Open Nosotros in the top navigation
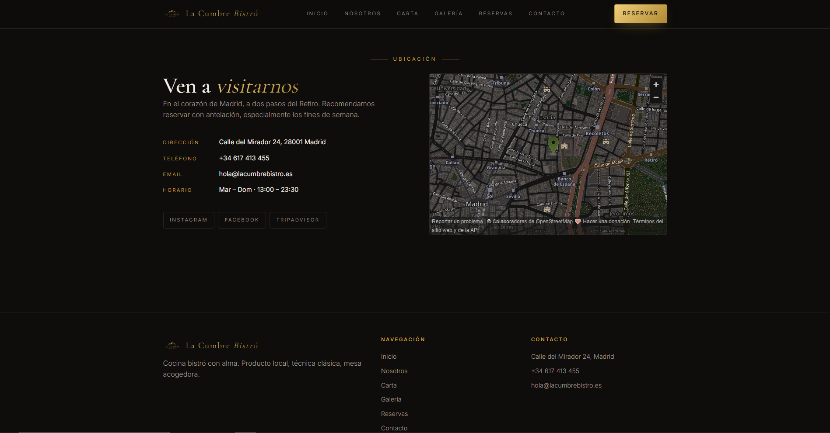The height and width of the screenshot is (433, 830). click(362, 14)
